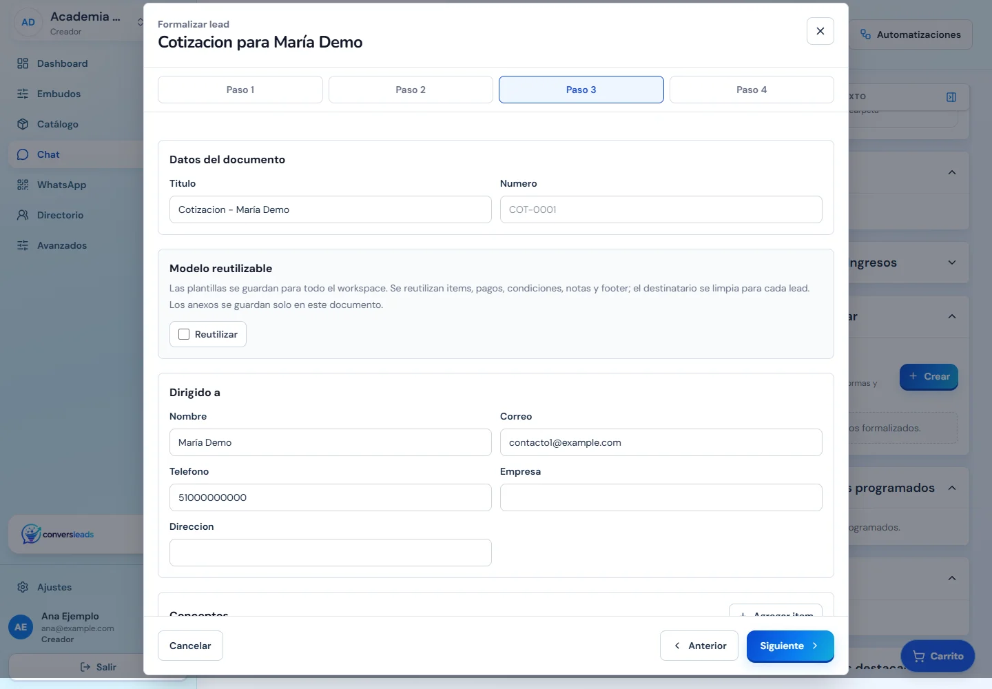This screenshot has height=689, width=992.
Task: Click the Empresa input field
Action: tap(661, 497)
